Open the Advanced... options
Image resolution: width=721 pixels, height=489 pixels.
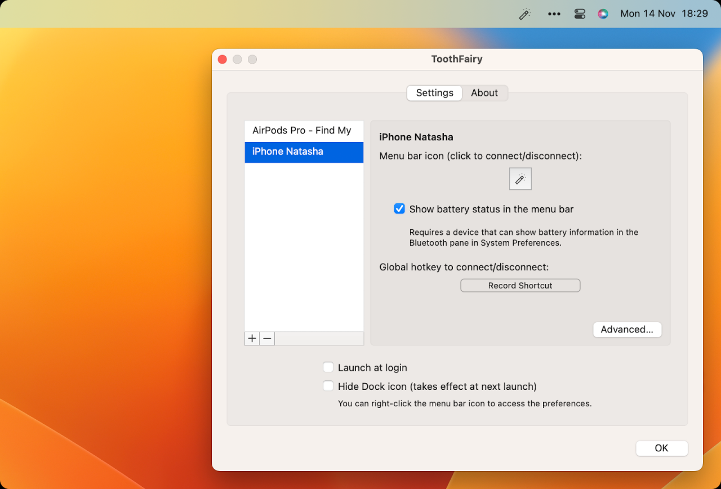[x=627, y=330]
